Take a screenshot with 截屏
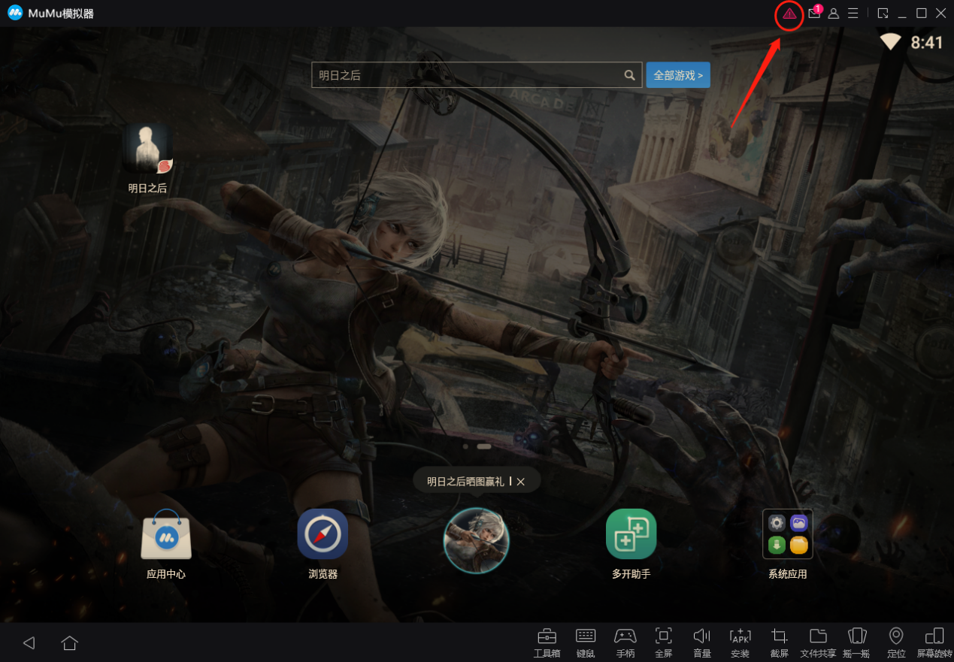 point(780,642)
